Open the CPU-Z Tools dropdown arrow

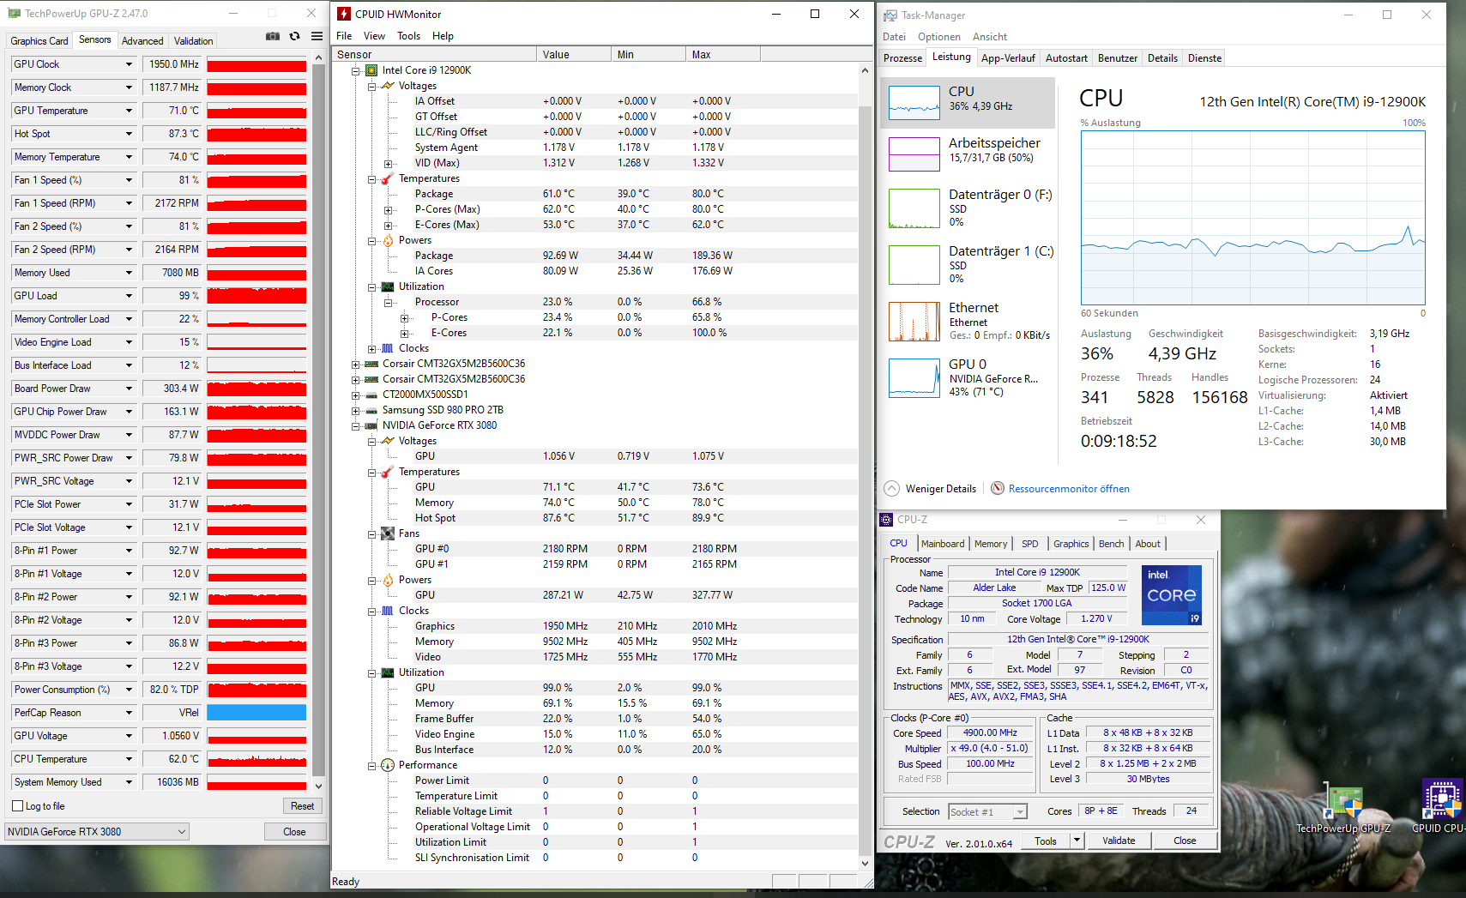[x=1077, y=841]
